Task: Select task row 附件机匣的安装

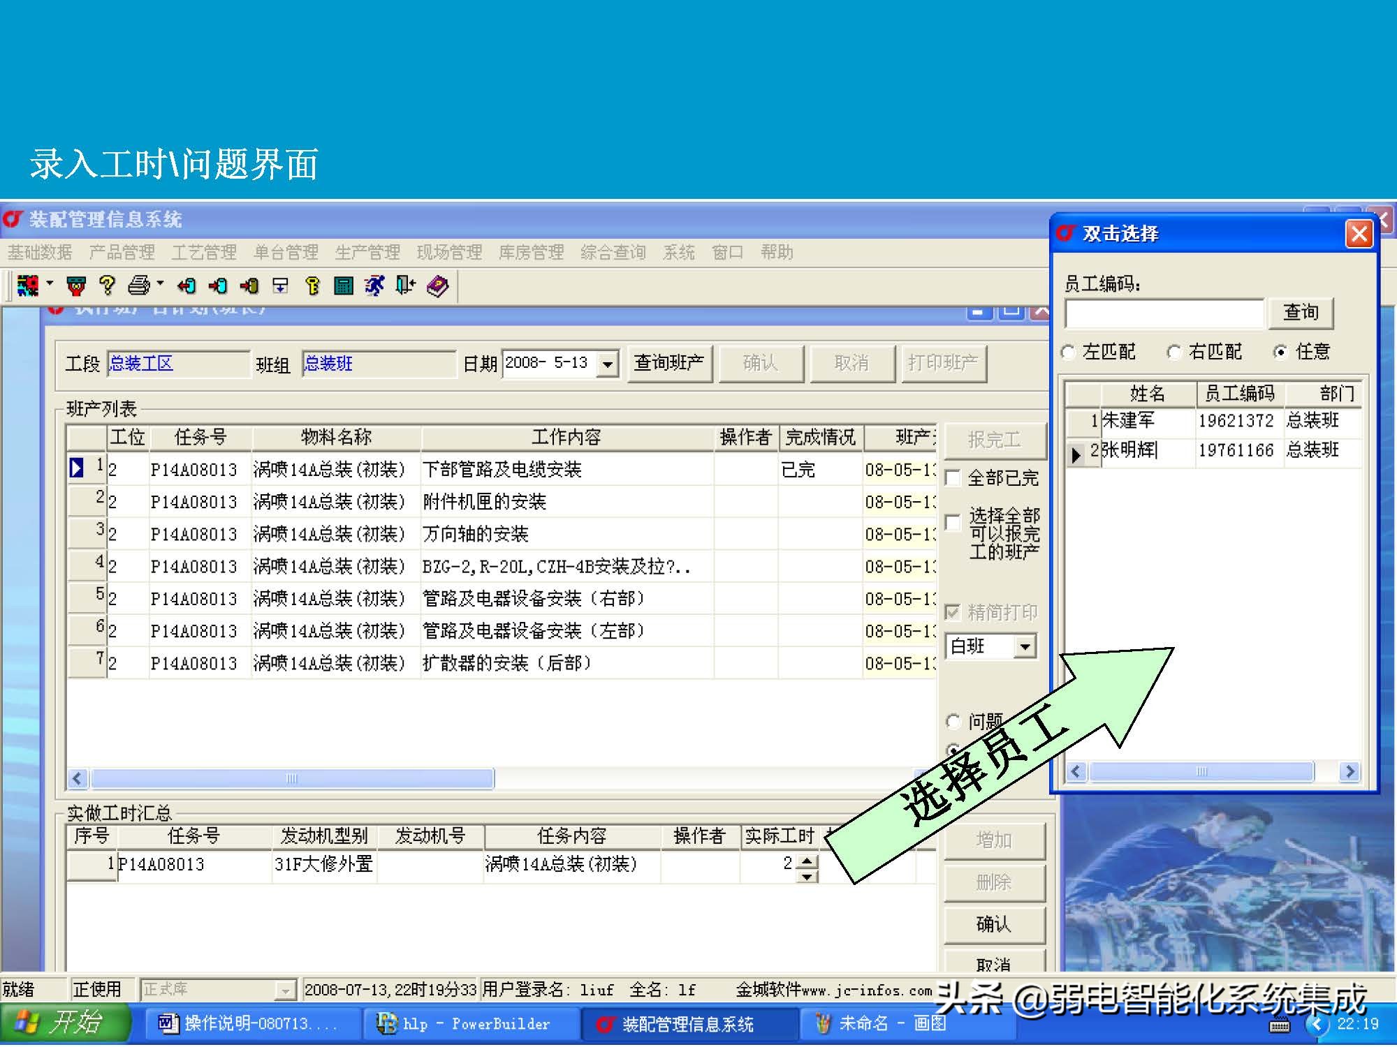Action: pos(502,502)
